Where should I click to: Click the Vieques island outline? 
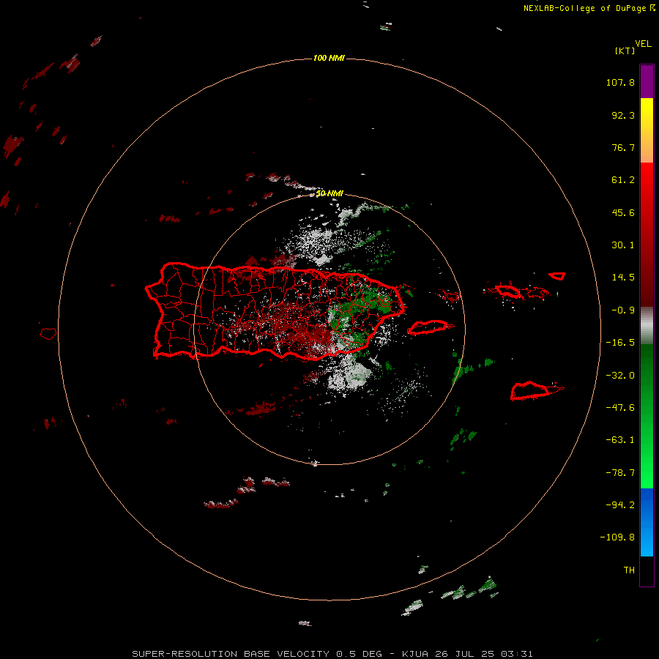(428, 327)
